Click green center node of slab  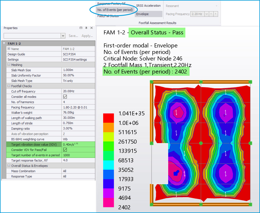pos(201,143)
